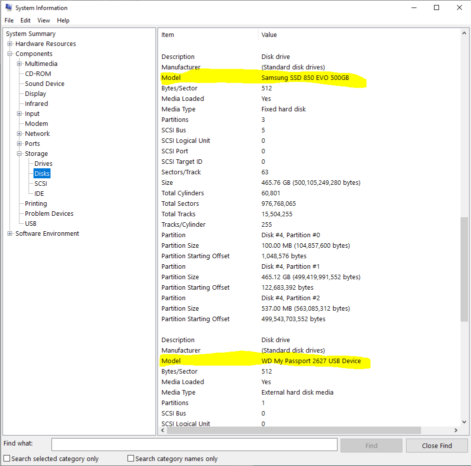Open the Help menu
471x466 pixels.
(63, 20)
